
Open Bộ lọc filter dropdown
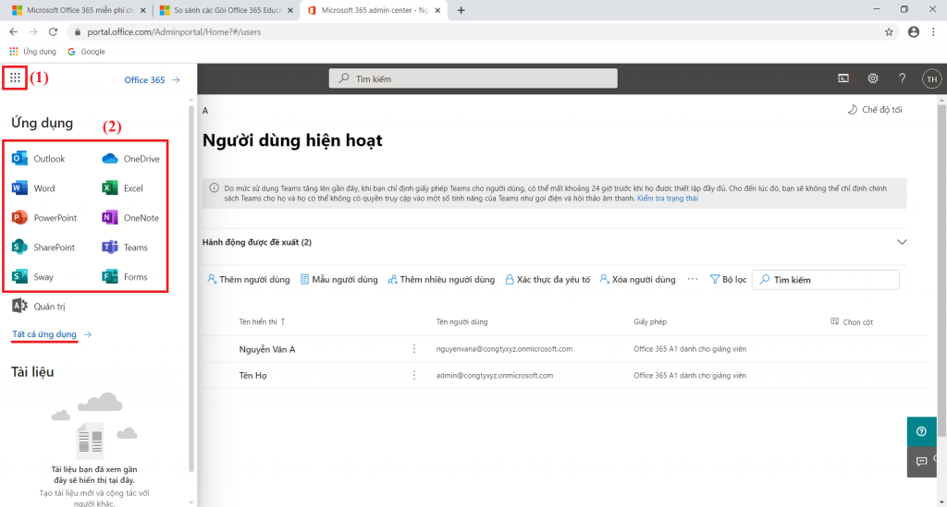729,280
